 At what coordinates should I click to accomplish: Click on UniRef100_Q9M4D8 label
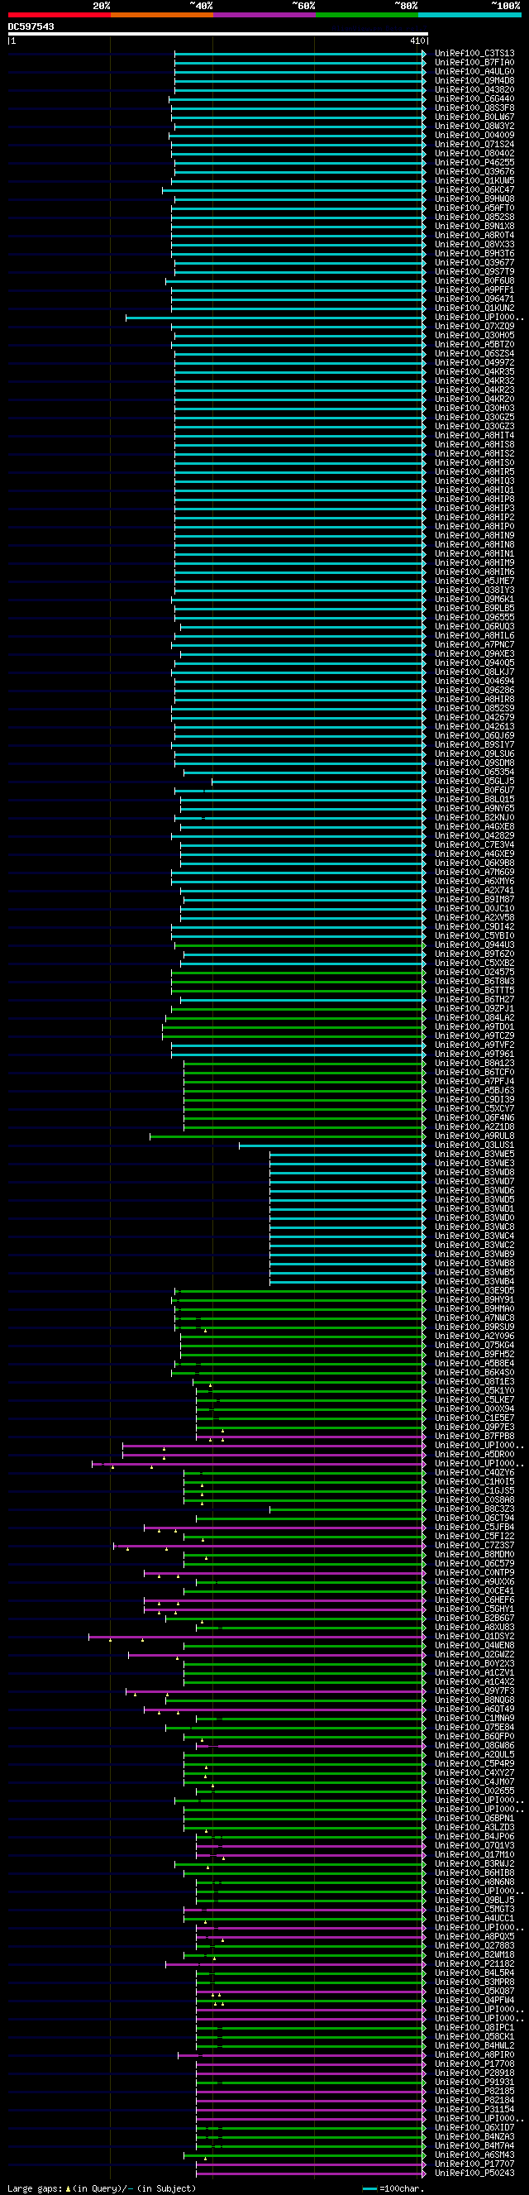[474, 80]
